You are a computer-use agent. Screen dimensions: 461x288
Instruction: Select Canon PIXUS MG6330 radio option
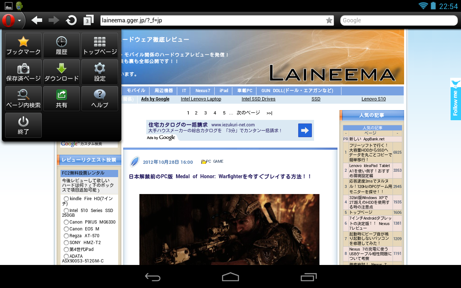[66, 222]
